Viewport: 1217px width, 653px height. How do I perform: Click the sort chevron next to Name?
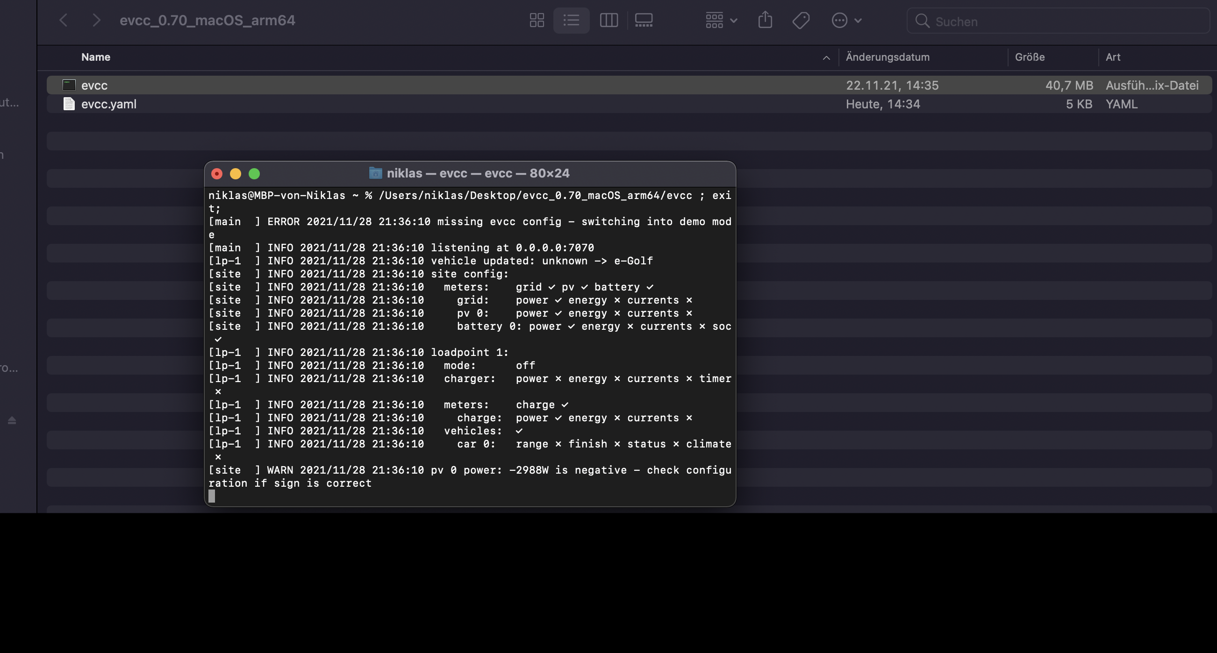pos(826,57)
